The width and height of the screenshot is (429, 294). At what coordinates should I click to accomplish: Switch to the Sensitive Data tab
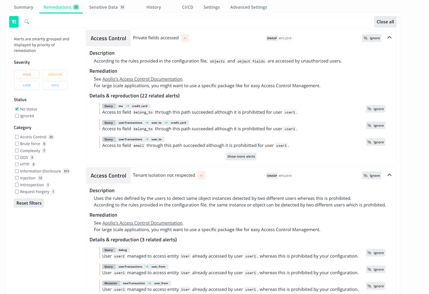[x=103, y=7]
